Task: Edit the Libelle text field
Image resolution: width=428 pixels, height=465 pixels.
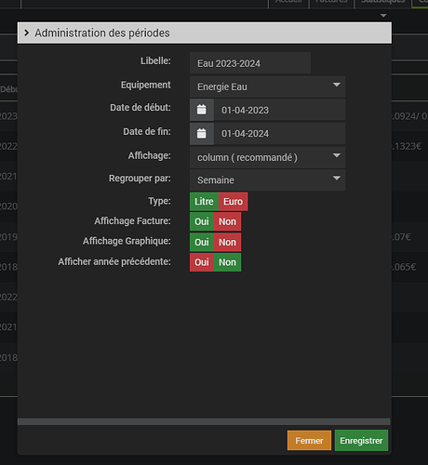Action: pos(250,63)
